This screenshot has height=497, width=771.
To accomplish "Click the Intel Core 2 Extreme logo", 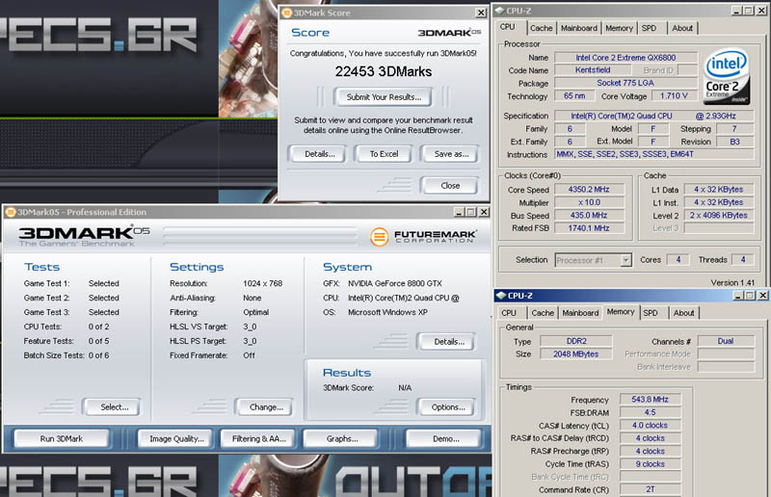I will coord(727,76).
